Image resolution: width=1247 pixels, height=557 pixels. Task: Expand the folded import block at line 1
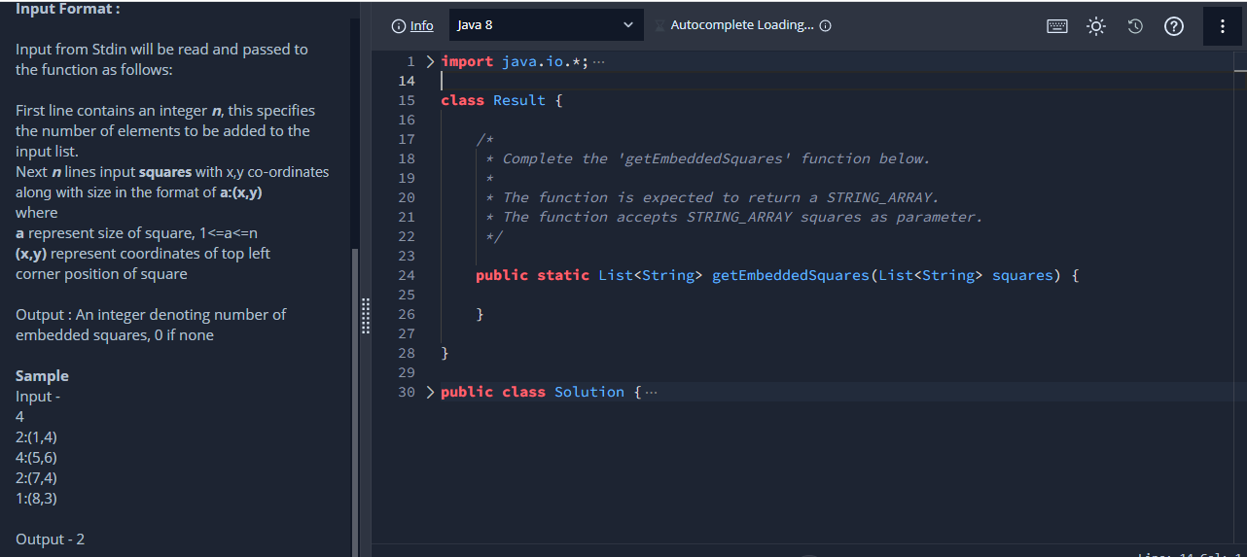430,61
